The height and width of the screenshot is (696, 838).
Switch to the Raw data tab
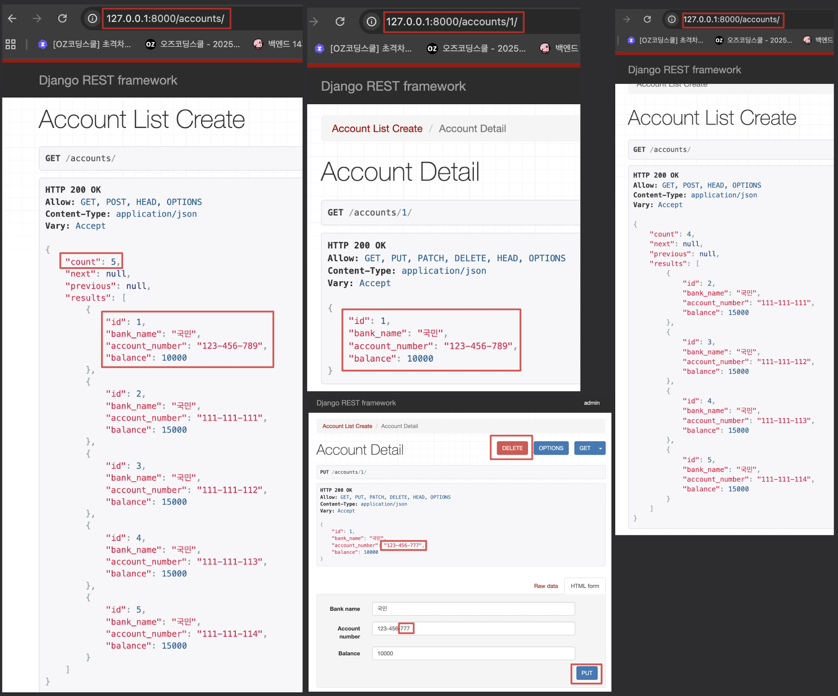[546, 585]
